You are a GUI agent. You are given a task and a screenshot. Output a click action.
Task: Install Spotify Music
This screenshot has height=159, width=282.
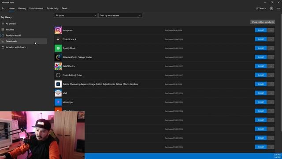[260, 48]
